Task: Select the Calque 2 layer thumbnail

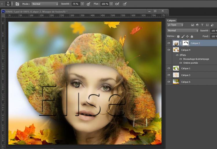Action: (x=176, y=43)
